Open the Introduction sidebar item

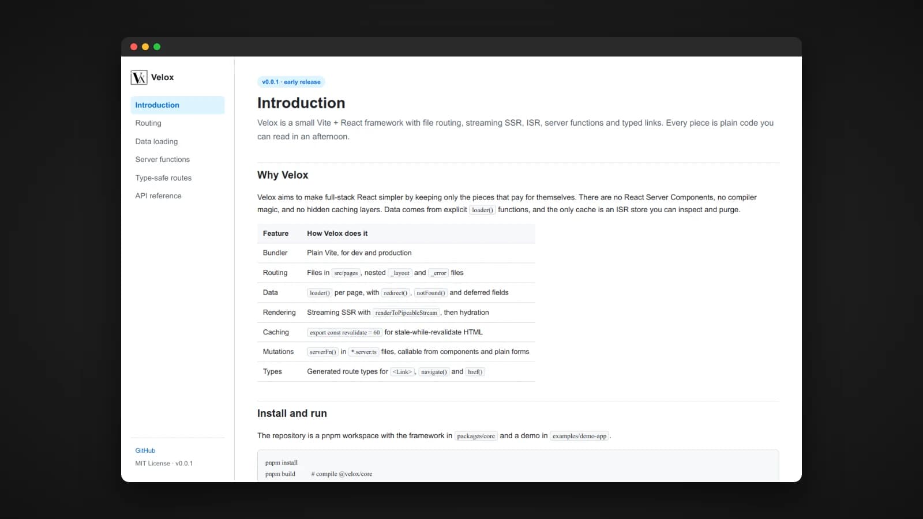[177, 105]
